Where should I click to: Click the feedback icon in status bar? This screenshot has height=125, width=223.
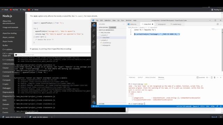[217, 106]
